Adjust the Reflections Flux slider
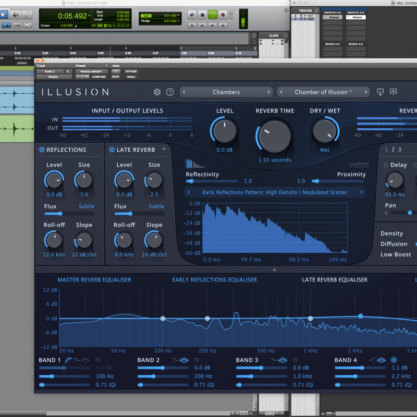The height and width of the screenshot is (417, 417). point(69,214)
